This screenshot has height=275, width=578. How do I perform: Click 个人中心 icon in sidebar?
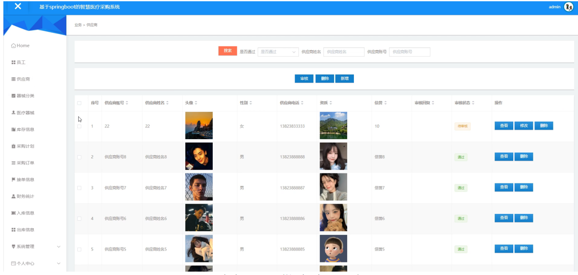[13, 264]
